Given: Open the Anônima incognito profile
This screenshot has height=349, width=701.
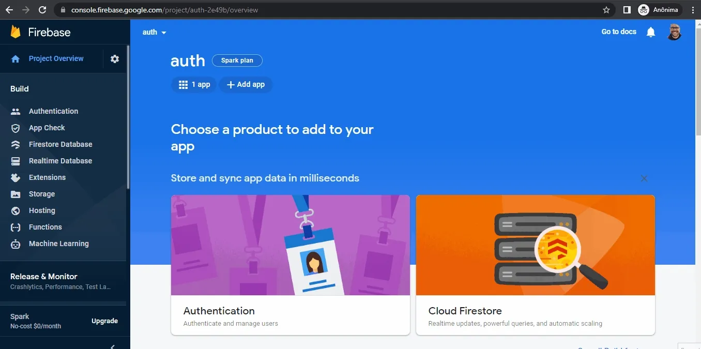Looking at the screenshot, I should (x=660, y=10).
